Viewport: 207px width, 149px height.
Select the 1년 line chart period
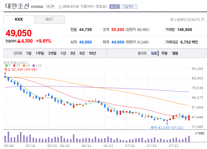[63, 53]
